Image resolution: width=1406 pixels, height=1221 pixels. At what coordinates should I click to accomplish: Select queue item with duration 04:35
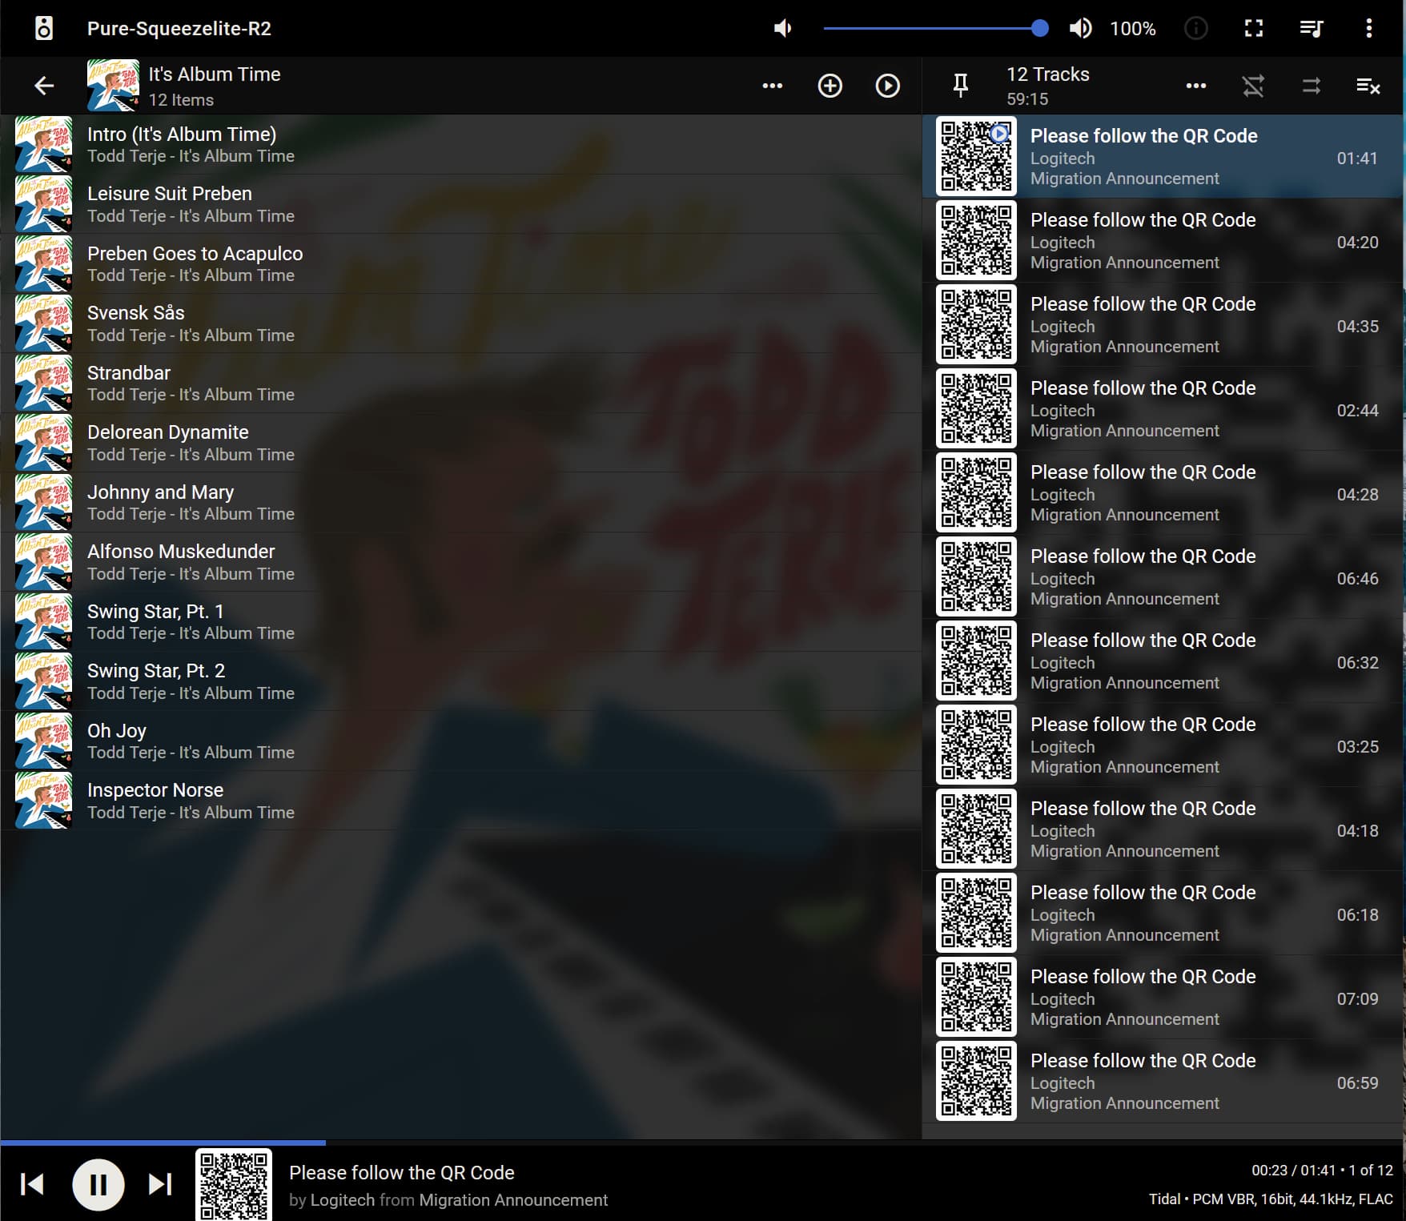(1163, 325)
